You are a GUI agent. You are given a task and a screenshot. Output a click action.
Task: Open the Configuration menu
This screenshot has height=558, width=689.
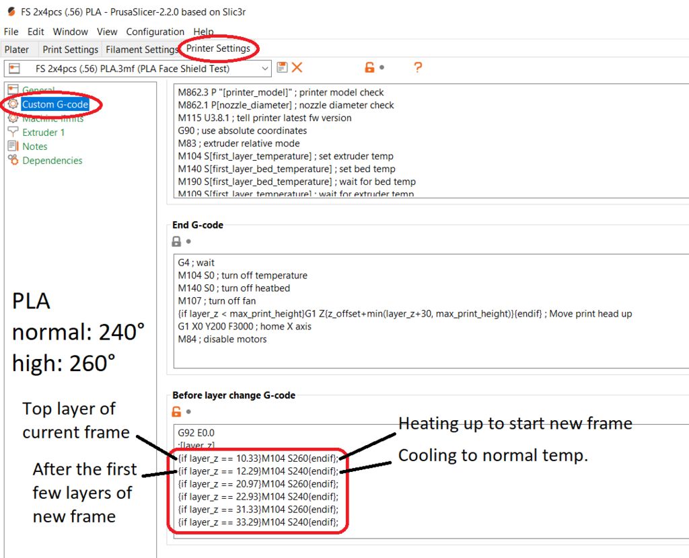pyautogui.click(x=155, y=32)
